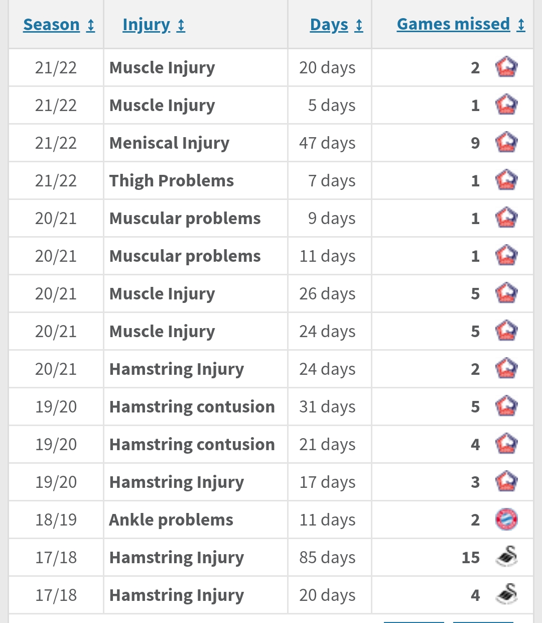The width and height of the screenshot is (542, 623).
Task: Select the Meniscal Injury entry text
Action: pyautogui.click(x=169, y=143)
